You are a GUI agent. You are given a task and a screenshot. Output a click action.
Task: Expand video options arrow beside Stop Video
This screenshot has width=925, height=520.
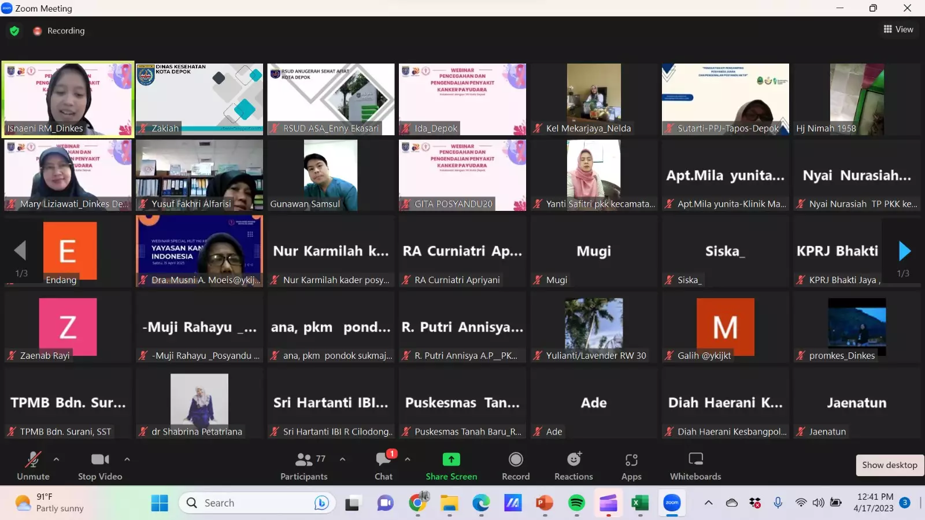pos(127,459)
